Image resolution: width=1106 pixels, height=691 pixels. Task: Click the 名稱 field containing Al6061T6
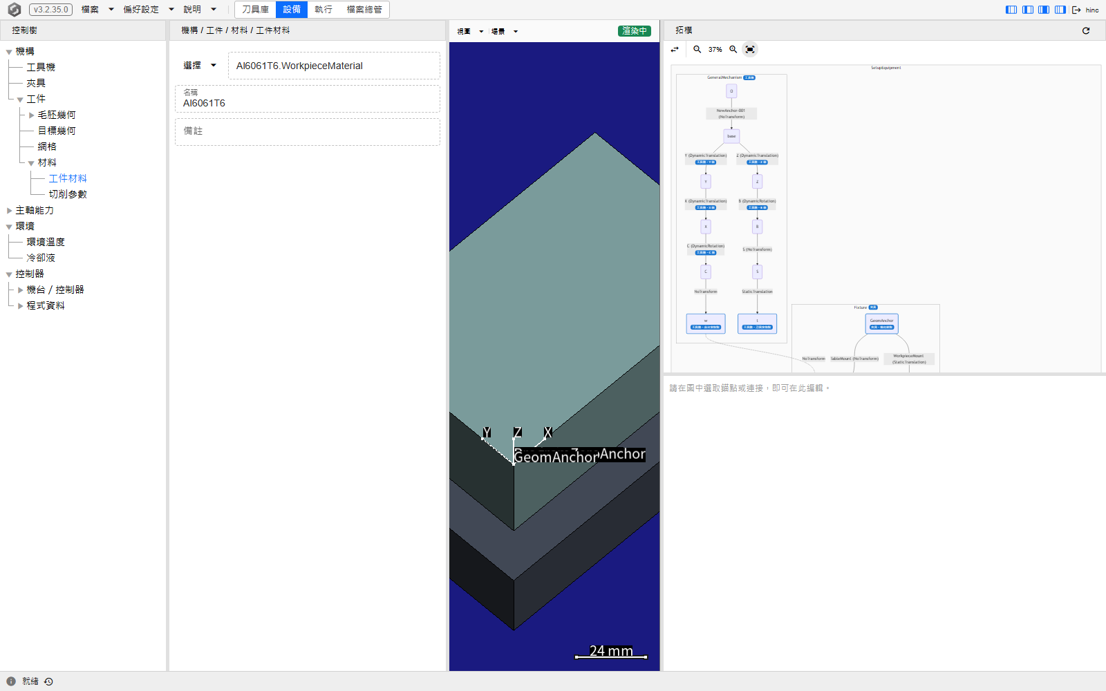click(x=308, y=99)
